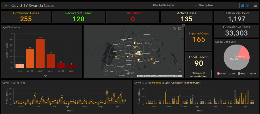This screenshot has width=260, height=114.
Task: Zoom out on the map
Action: 180,72
